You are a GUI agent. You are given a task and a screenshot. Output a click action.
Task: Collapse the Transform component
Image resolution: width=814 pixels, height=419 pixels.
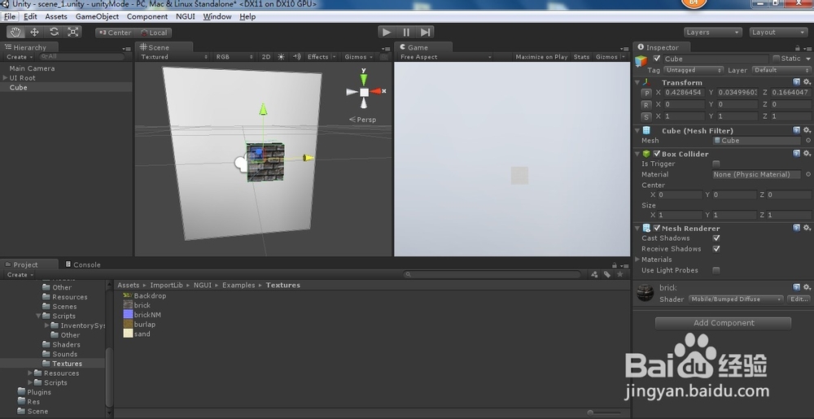click(x=637, y=82)
